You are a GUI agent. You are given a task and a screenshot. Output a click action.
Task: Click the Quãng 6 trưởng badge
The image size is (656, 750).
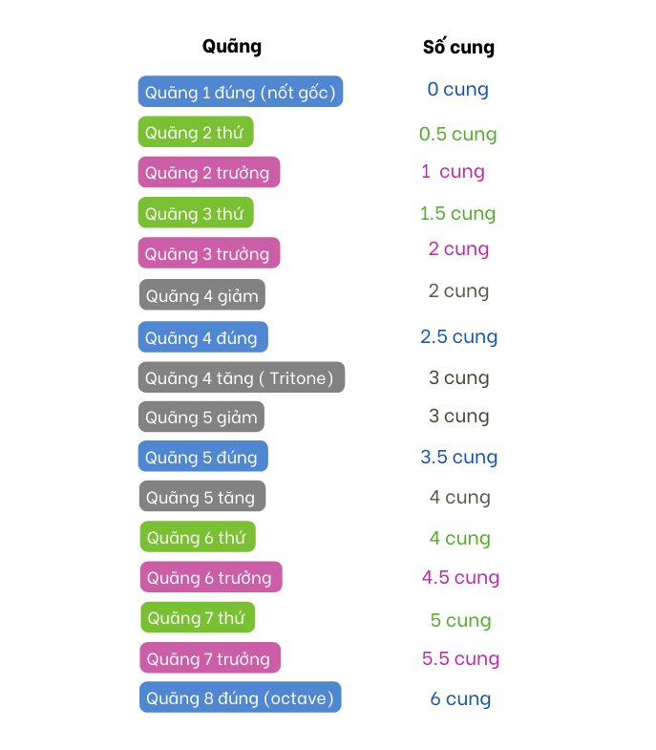pos(211,577)
